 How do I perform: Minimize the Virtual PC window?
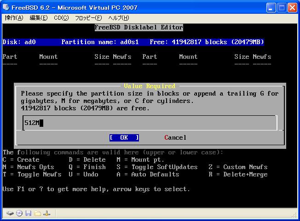pos(271,8)
